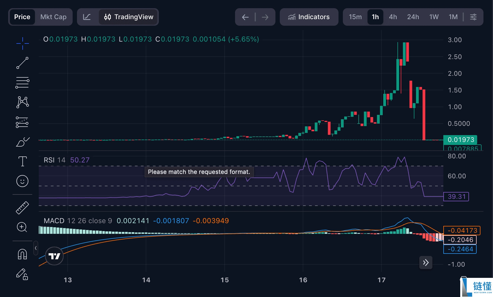The width and height of the screenshot is (493, 297).
Task: Click the undo back arrow
Action: tap(245, 17)
